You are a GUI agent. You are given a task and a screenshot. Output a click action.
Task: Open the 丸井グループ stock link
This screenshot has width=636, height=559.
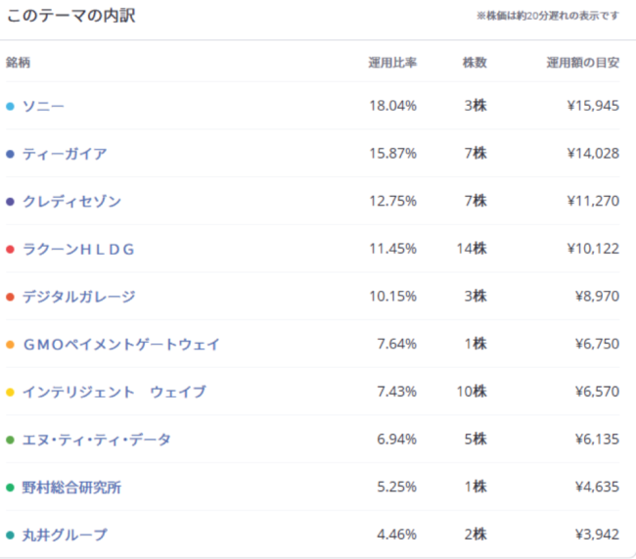coord(65,536)
